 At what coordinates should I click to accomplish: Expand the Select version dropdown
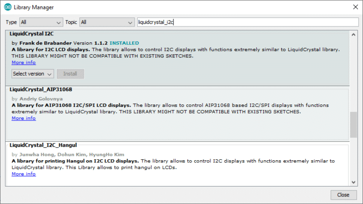[32, 74]
